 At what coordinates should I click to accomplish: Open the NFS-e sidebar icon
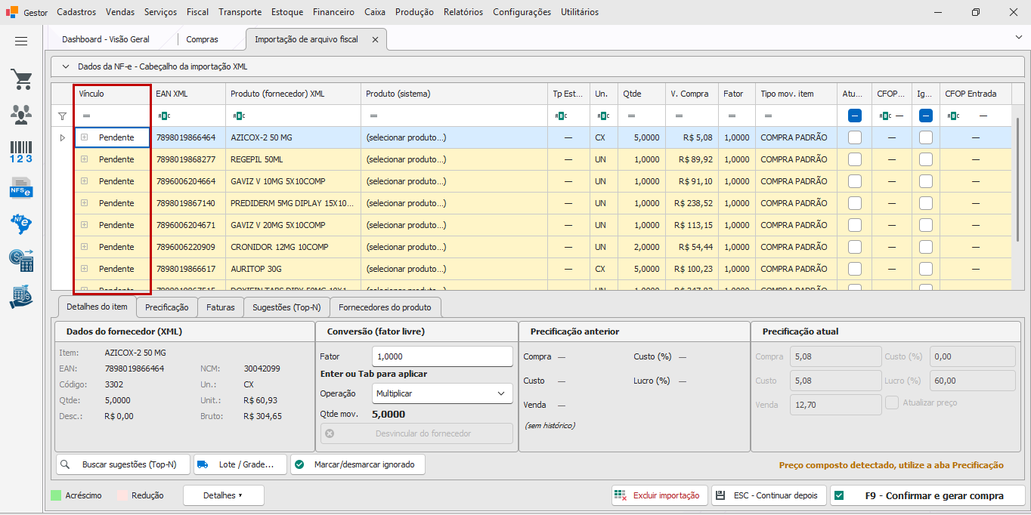21,187
